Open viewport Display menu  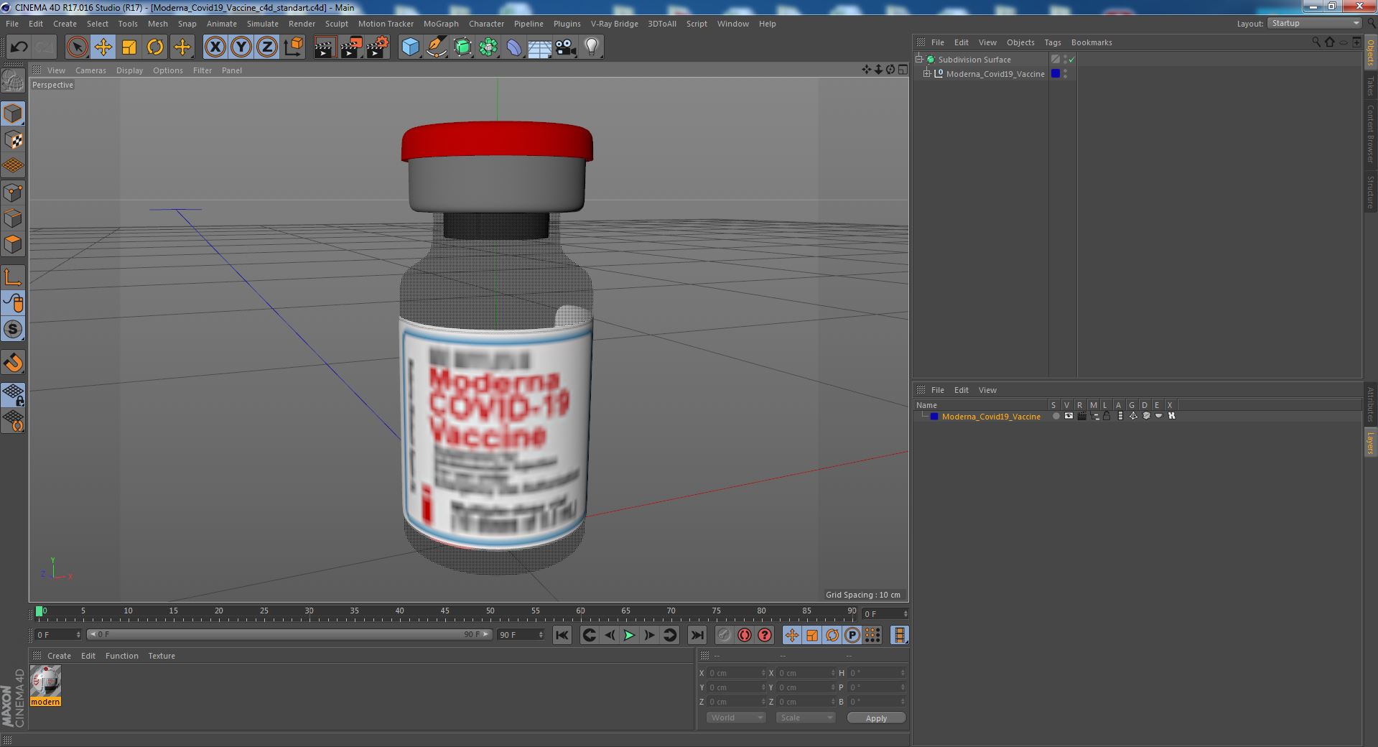[x=129, y=70]
